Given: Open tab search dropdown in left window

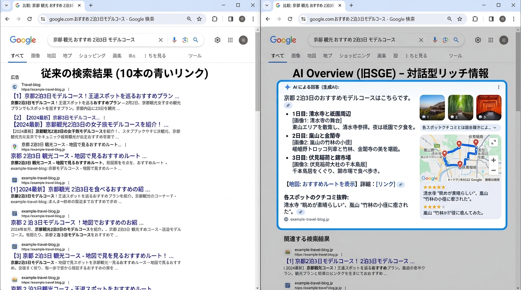Looking at the screenshot, I should 6,5.
